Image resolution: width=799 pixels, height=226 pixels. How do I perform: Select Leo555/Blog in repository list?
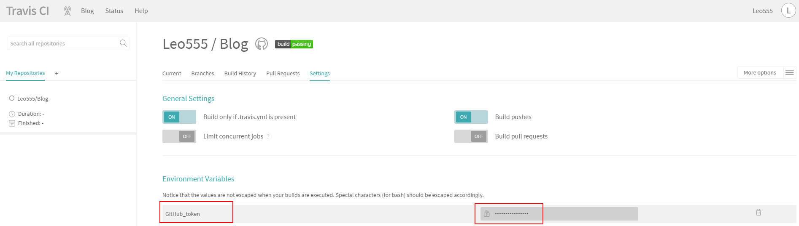pos(32,98)
